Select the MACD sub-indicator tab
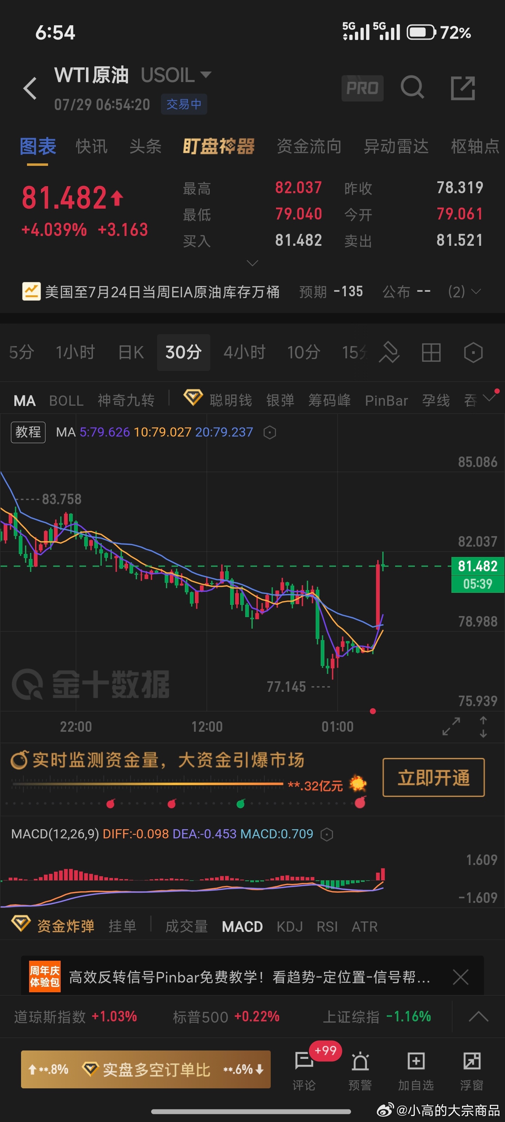The height and width of the screenshot is (1122, 505). (242, 926)
